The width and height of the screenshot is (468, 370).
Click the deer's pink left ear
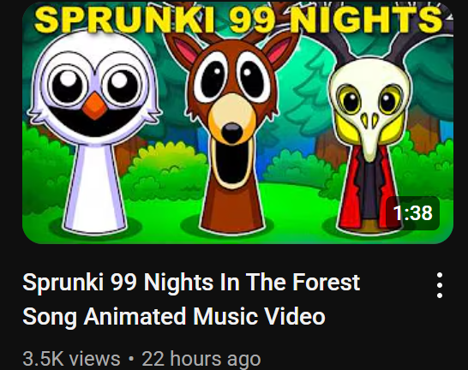tap(184, 51)
